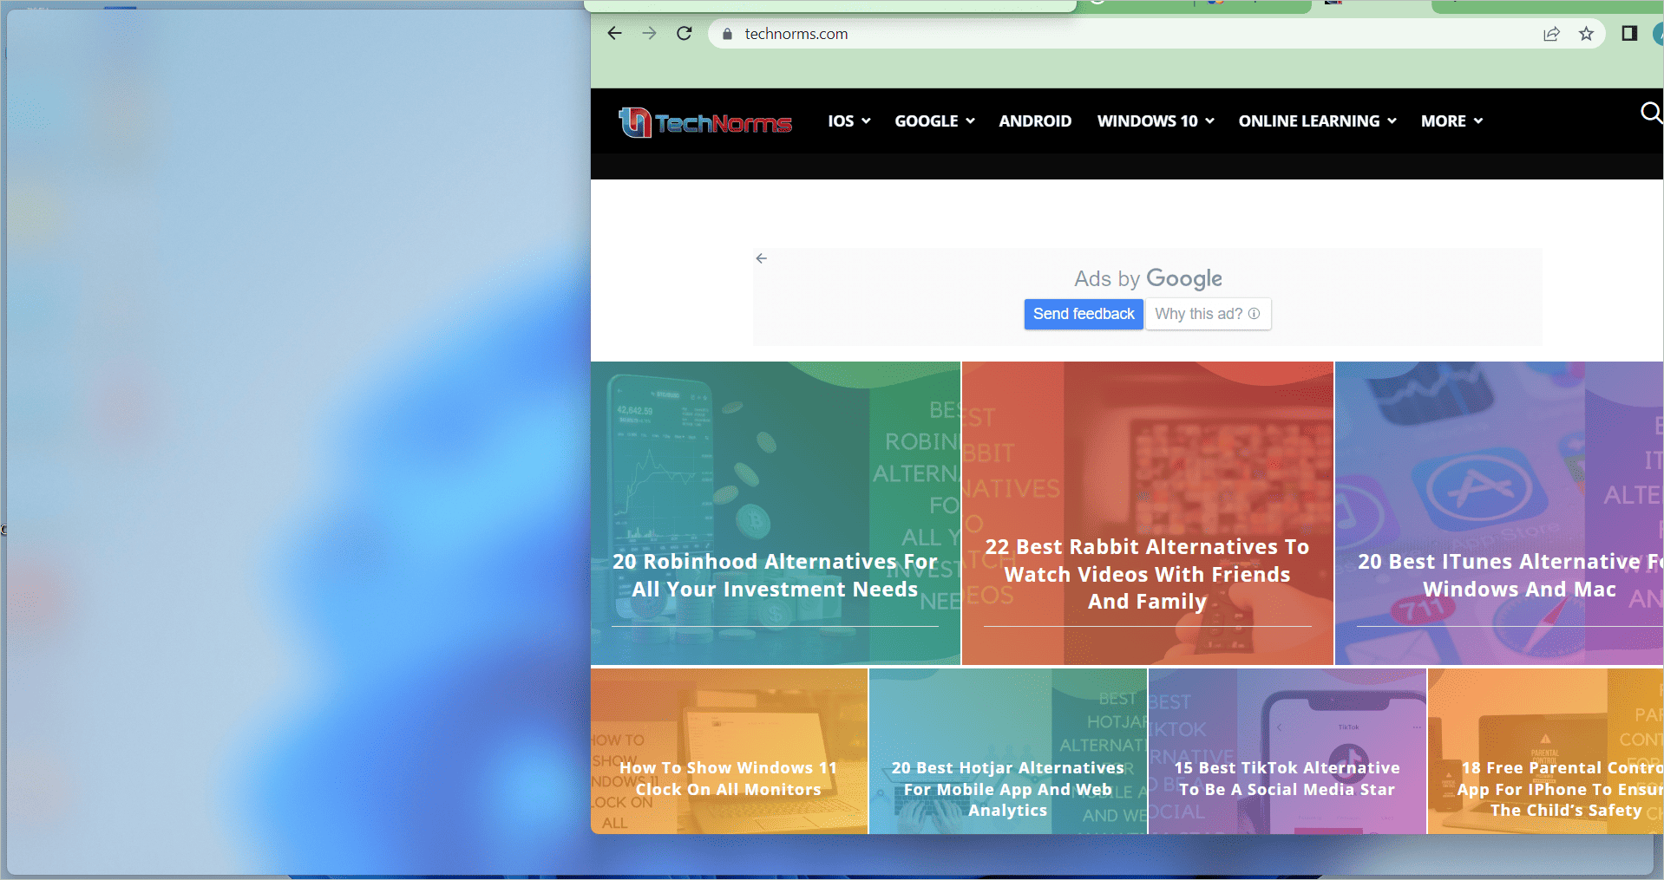Click the Why this ad? button
Screen dimensions: 1664x880
[1207, 314]
